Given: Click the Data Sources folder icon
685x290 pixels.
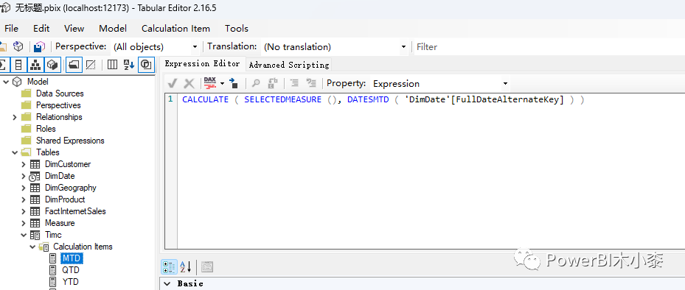Looking at the screenshot, I should click(x=27, y=93).
